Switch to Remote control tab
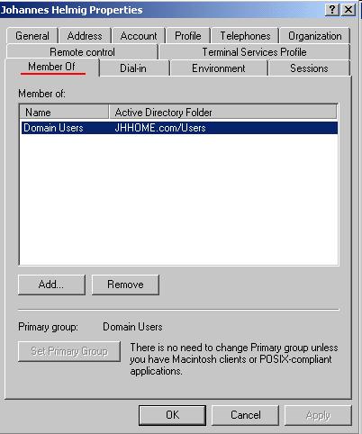Viewport: 362px width, 434px height. [82, 52]
